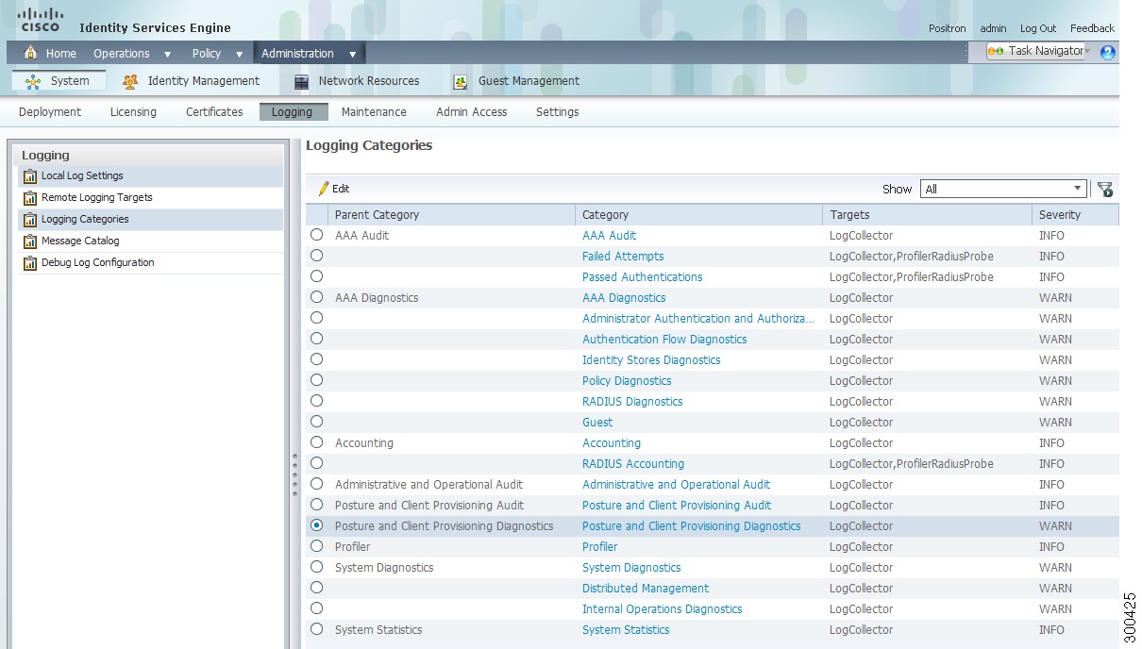The image size is (1142, 649).
Task: Sort by the Category column header
Action: click(698, 215)
